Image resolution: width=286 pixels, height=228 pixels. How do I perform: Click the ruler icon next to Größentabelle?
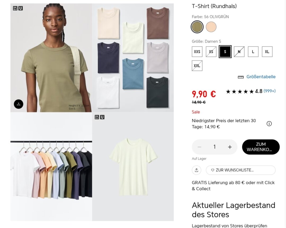[x=241, y=77]
